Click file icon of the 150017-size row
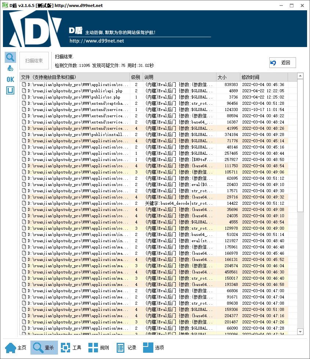 tap(24, 278)
